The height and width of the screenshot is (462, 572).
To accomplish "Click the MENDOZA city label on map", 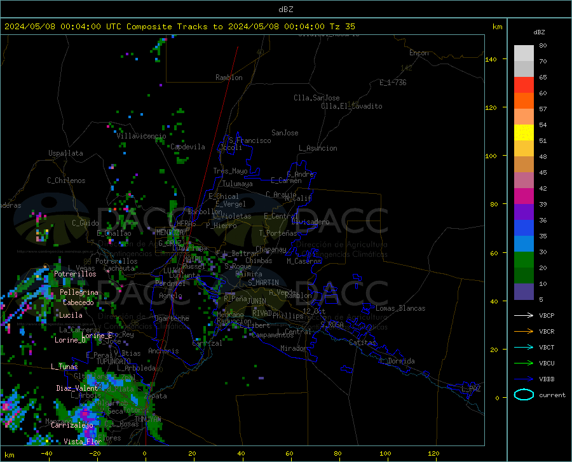I will coord(170,233).
